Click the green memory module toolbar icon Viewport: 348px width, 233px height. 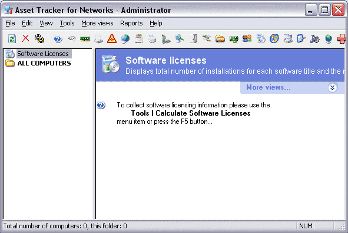click(x=85, y=39)
